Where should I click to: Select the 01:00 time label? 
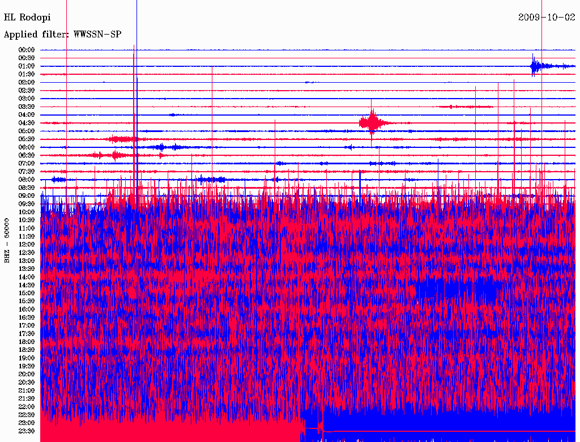[27, 66]
